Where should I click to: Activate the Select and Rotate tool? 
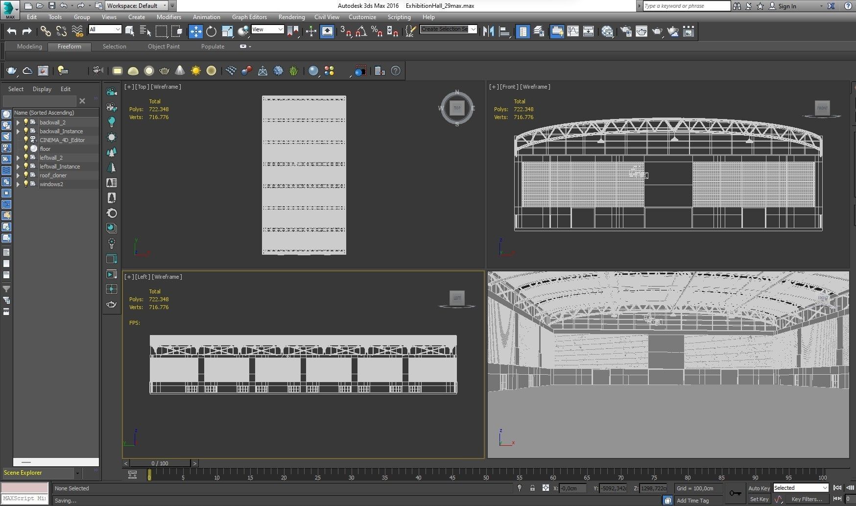coord(211,31)
